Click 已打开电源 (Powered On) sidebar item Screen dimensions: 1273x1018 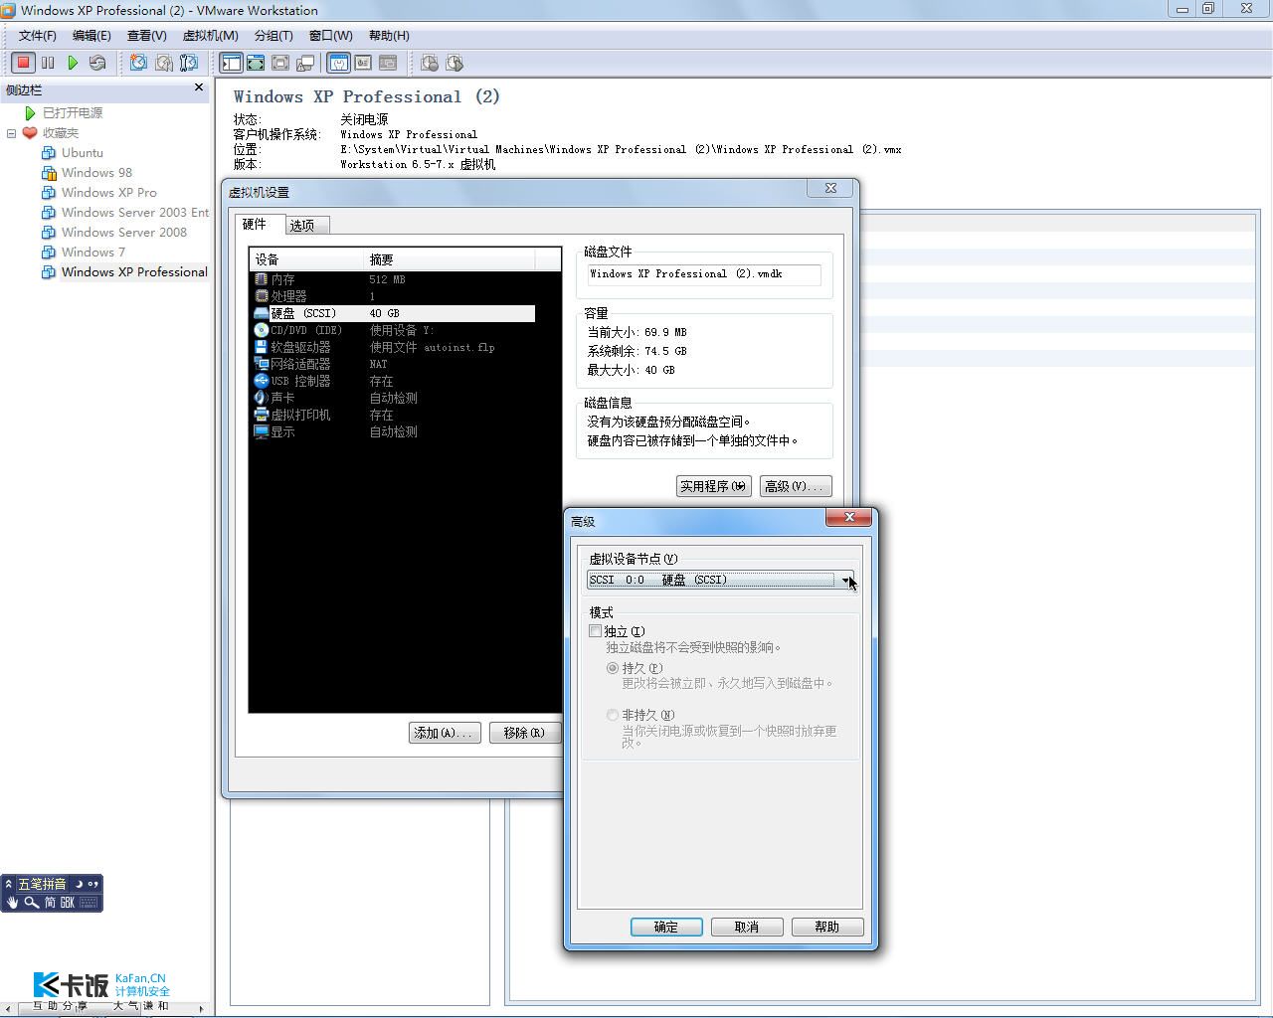point(72,112)
